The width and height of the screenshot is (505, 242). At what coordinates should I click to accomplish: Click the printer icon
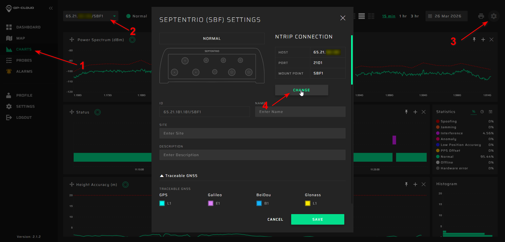click(x=481, y=16)
